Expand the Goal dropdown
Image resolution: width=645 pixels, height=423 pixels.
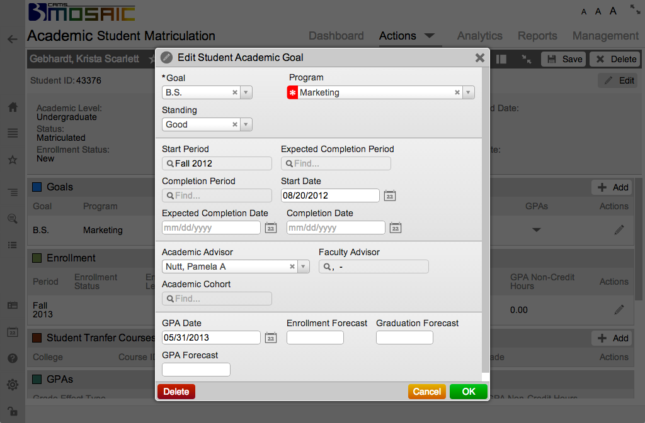click(x=246, y=92)
